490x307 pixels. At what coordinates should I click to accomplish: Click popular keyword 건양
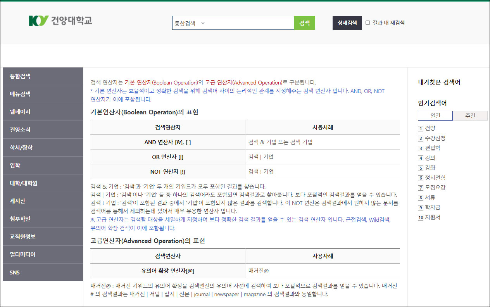pos(430,128)
